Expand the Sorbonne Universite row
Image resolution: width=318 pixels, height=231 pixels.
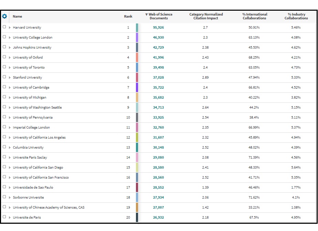(x=10, y=198)
